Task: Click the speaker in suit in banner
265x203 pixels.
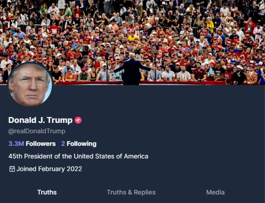Action: tap(132, 70)
